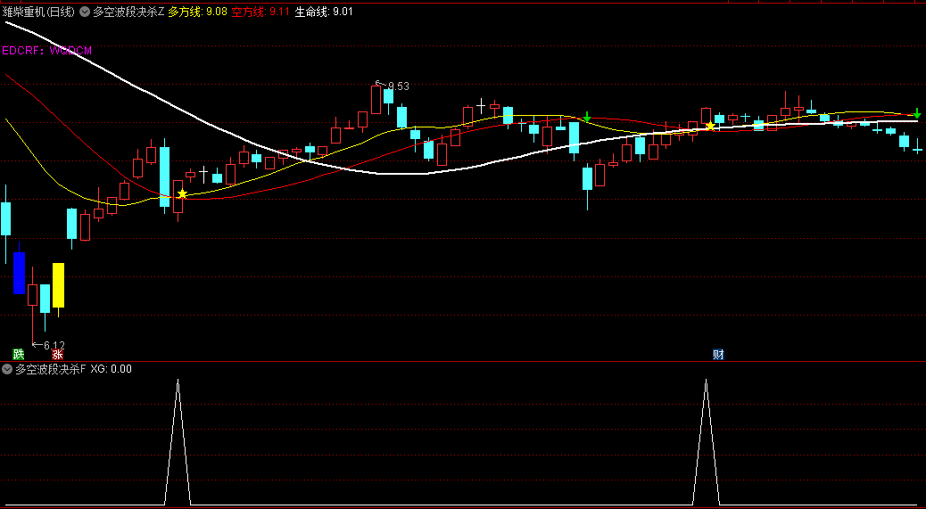Select the second yellow star signal on white line
The width and height of the screenshot is (926, 509).
pyautogui.click(x=710, y=126)
